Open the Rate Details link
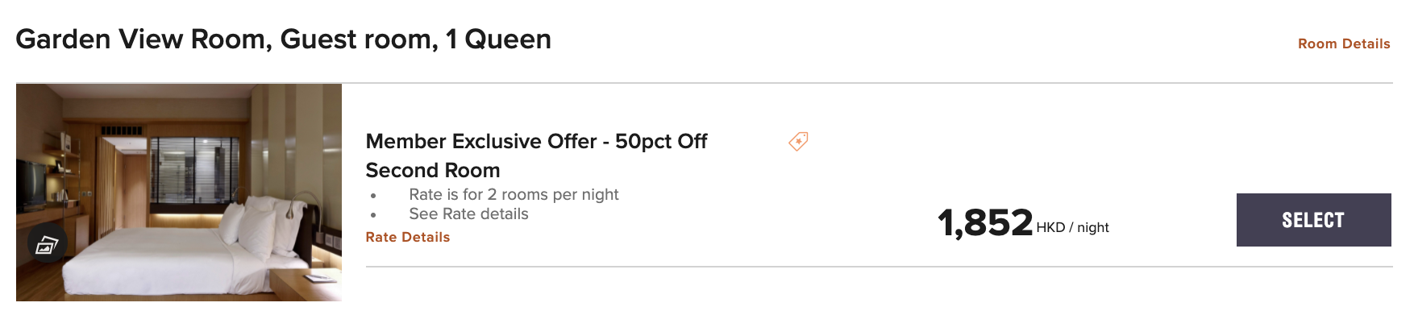The height and width of the screenshot is (311, 1414). click(408, 237)
